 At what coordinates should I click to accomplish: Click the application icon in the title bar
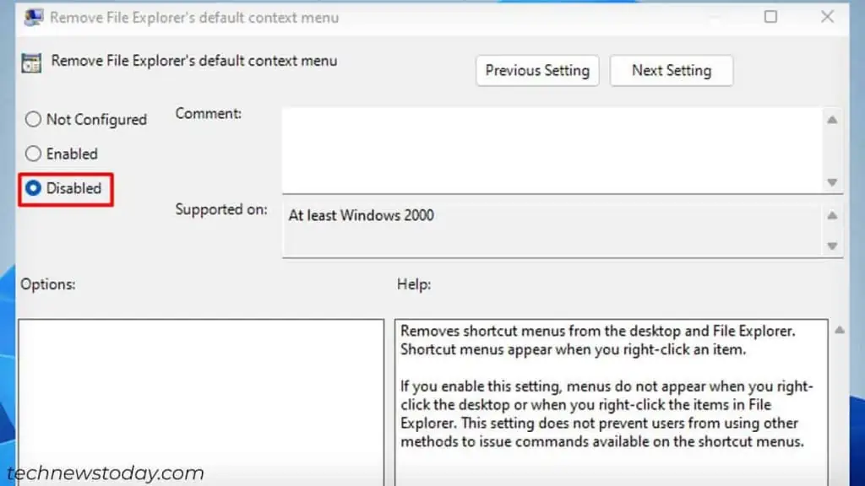[32, 17]
